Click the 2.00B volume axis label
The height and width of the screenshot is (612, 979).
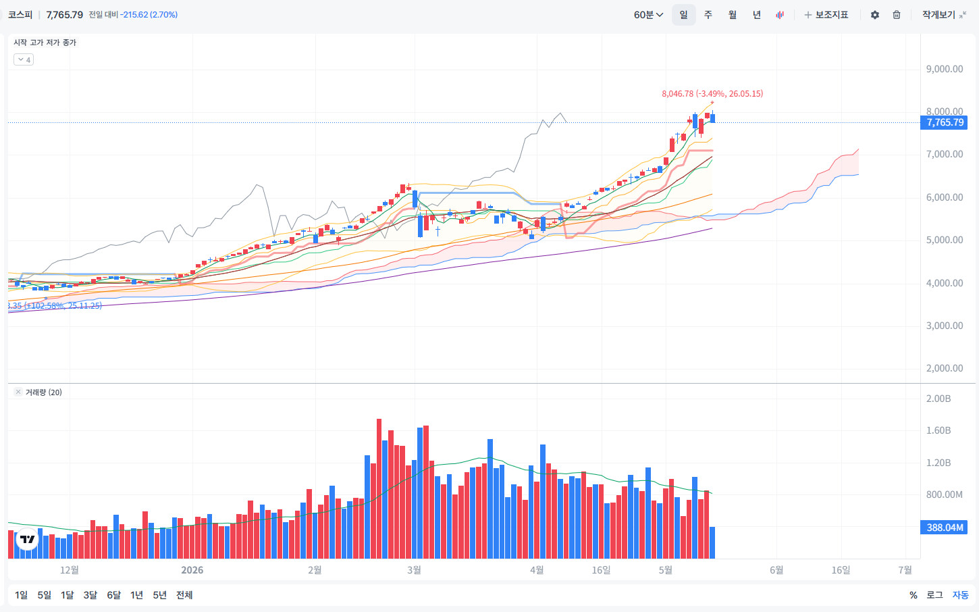pos(938,399)
